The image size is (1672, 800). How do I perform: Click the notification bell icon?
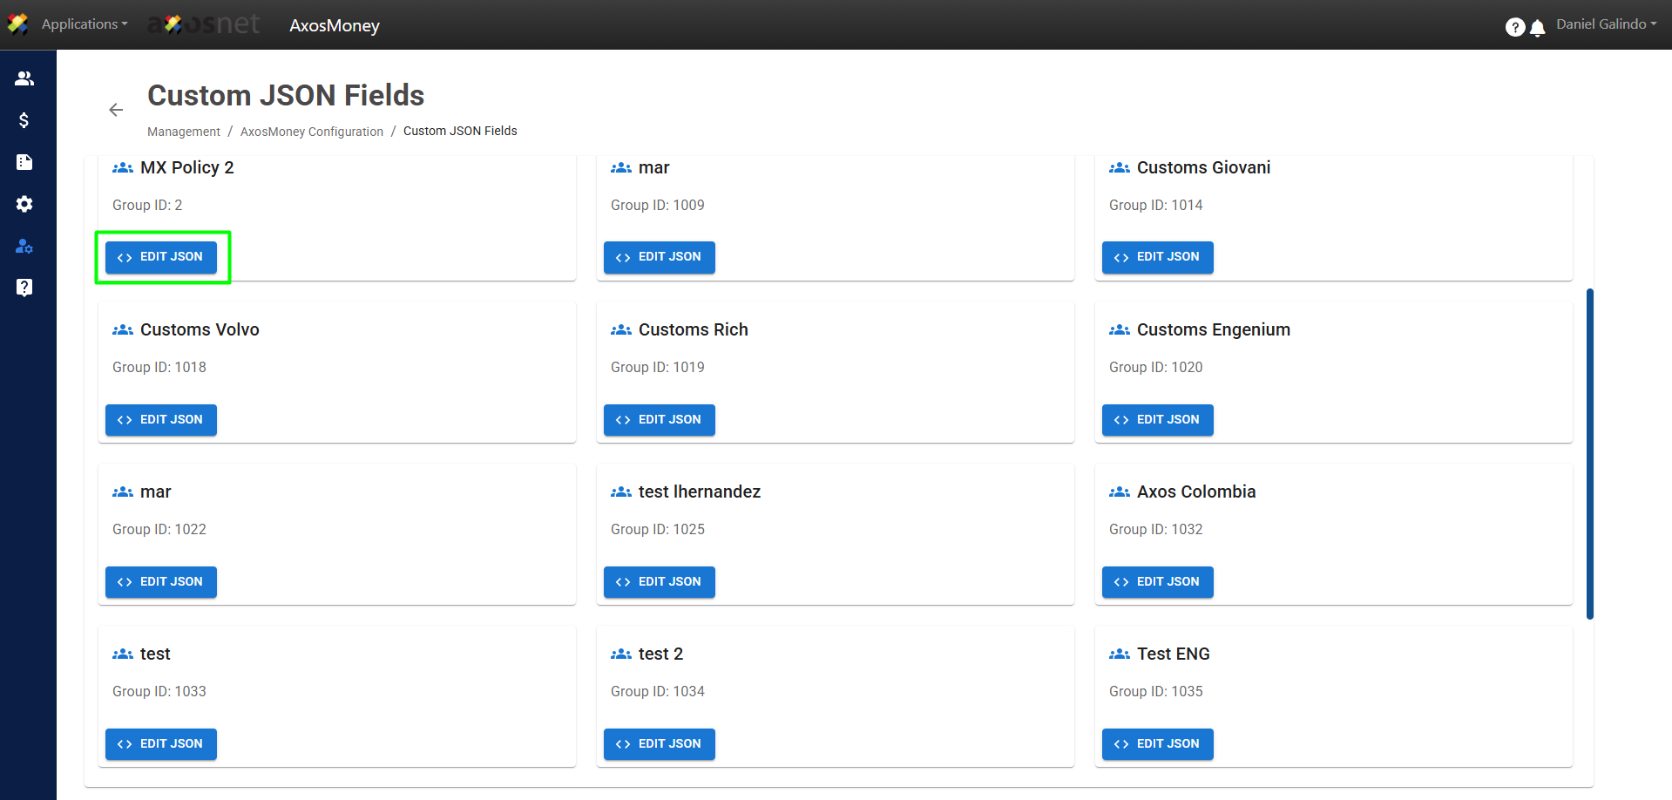point(1538,28)
